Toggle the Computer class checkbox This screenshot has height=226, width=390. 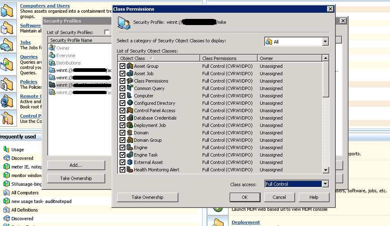[122, 96]
